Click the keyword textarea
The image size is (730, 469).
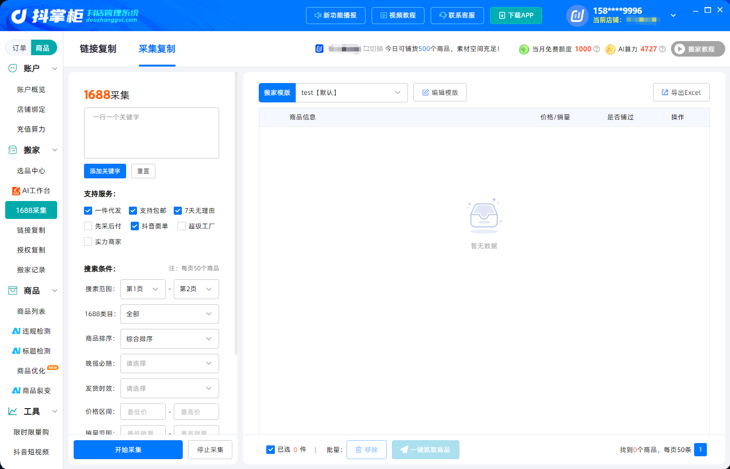[152, 133]
